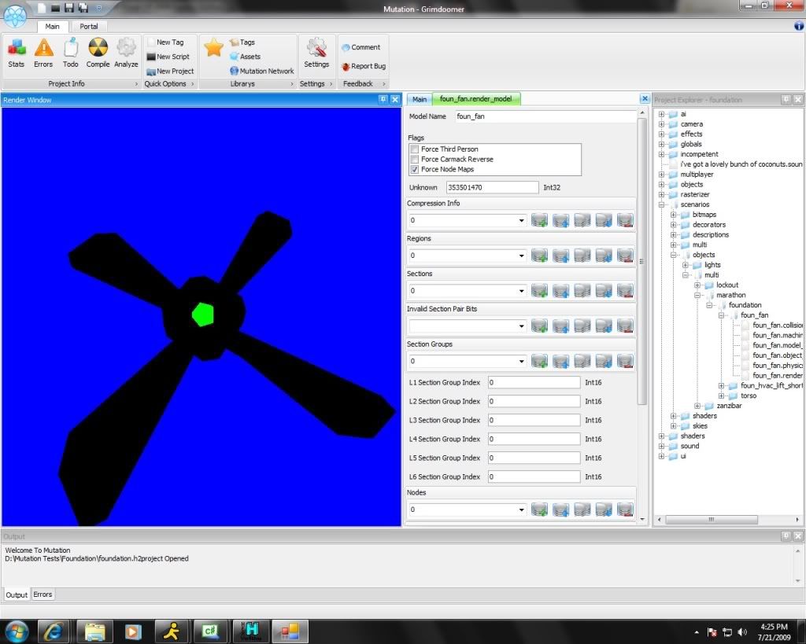The width and height of the screenshot is (806, 644).
Task: Select the foun_fan.render_model document tab
Action: (476, 98)
